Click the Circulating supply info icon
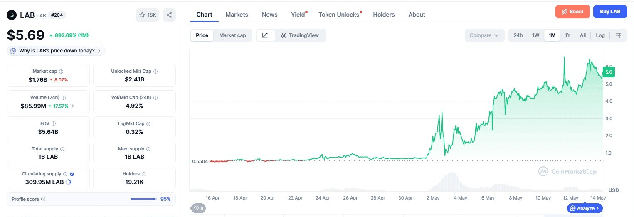634x217 pixels. coord(65,174)
